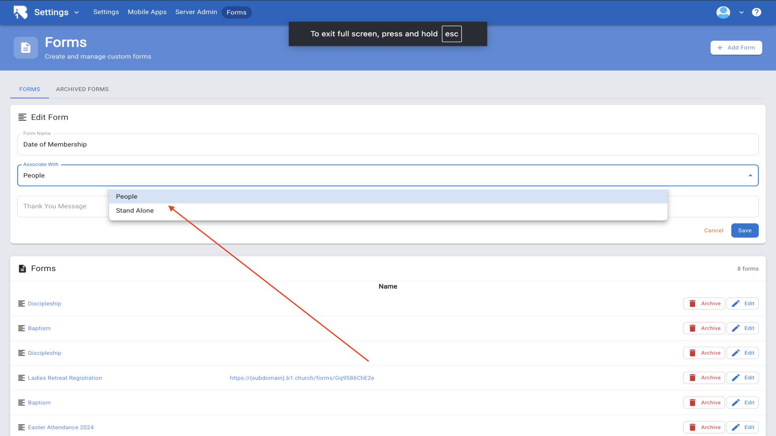Viewport: 776px width, 436px height.
Task: Select the Stand Alone option
Action: [x=135, y=211]
